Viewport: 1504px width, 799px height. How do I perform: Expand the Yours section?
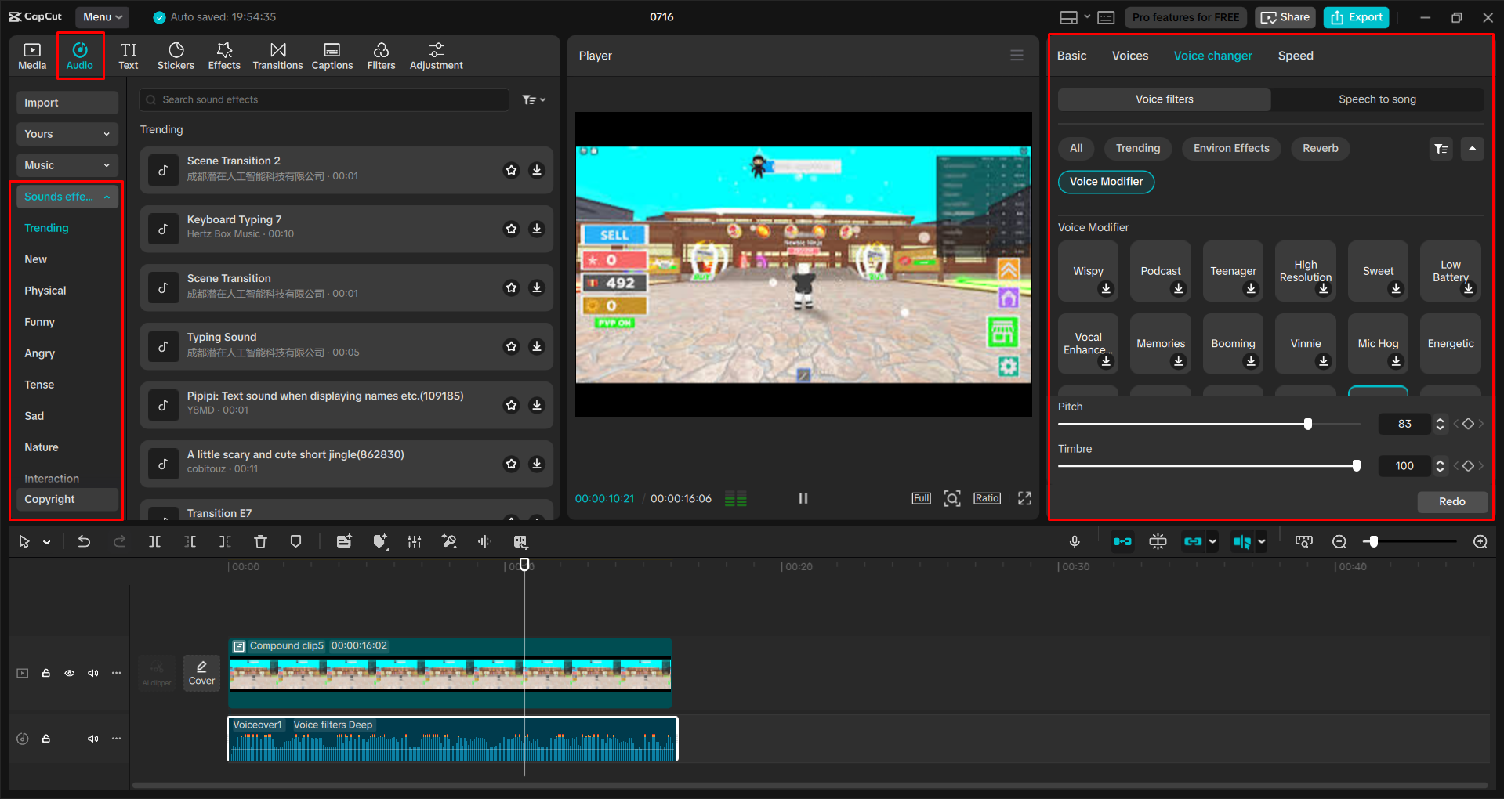click(x=67, y=134)
